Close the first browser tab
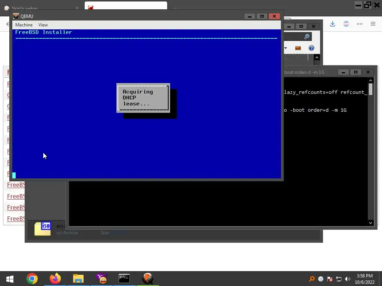382x286 pixels. [x=77, y=8]
